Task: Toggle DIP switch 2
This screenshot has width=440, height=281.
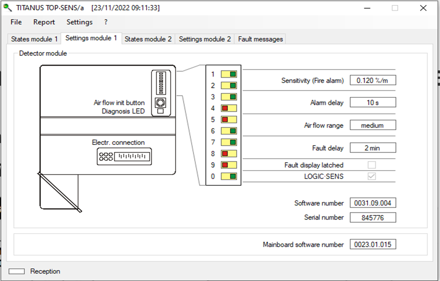Action: pos(229,86)
